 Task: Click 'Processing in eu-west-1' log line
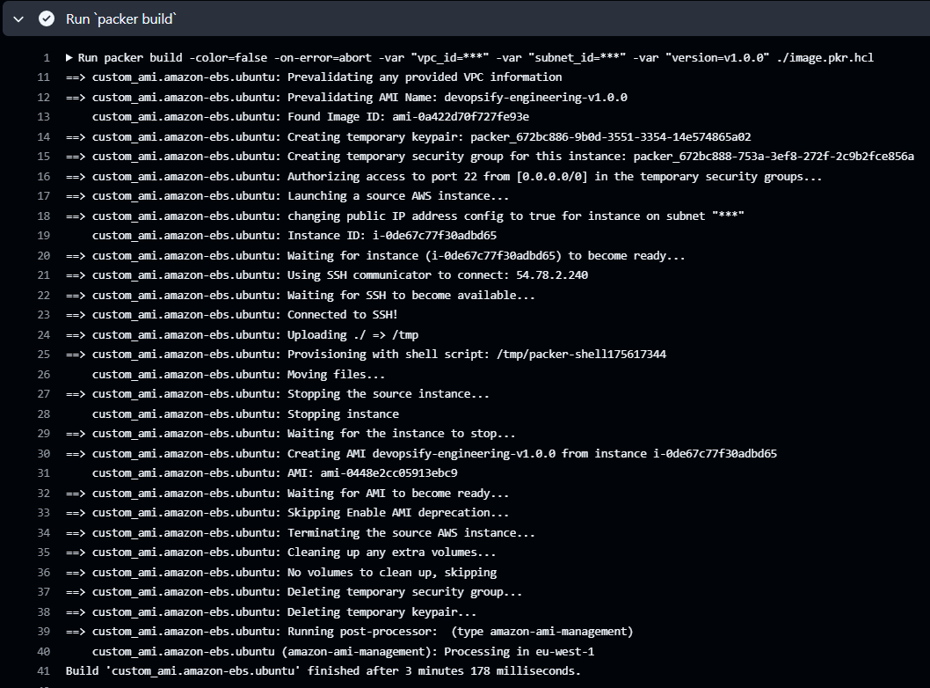click(x=343, y=651)
